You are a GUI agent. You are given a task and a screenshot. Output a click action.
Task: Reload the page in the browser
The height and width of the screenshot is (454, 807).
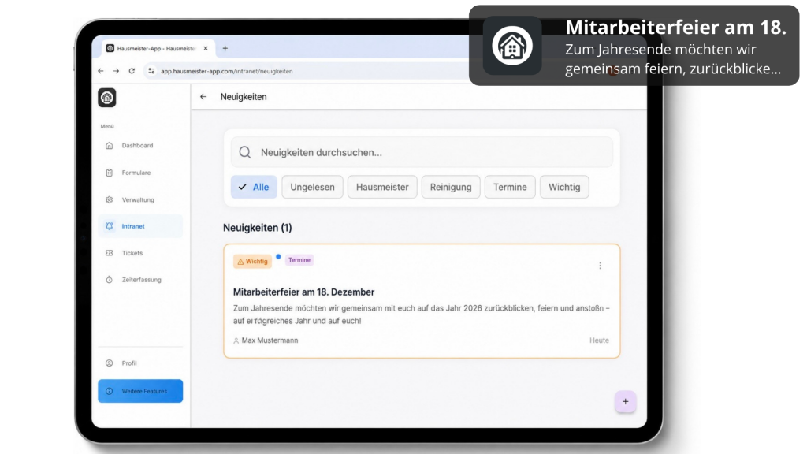(x=132, y=71)
